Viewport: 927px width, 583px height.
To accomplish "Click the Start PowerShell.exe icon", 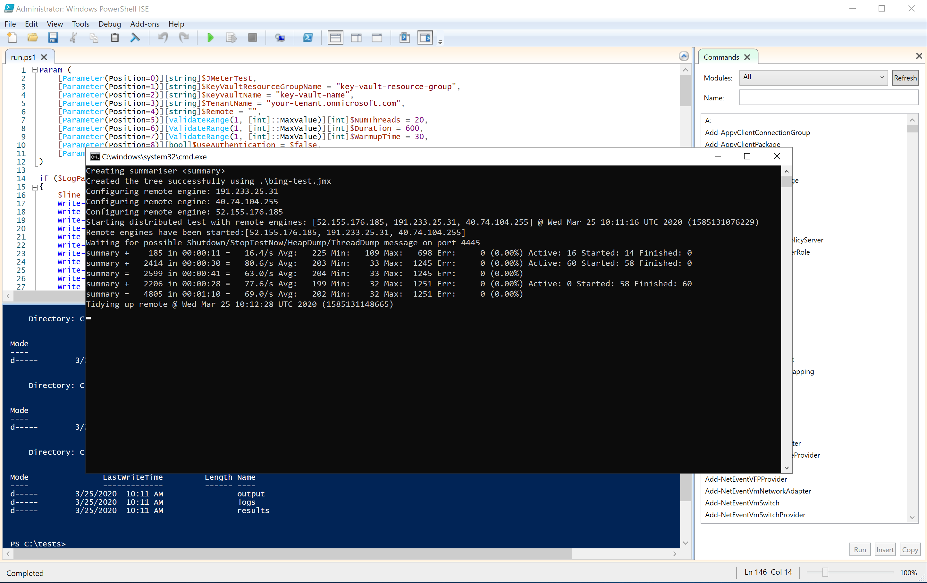I will click(x=308, y=38).
